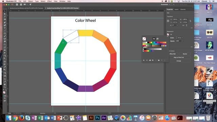Toggle constrain width and height proportions
Screen dimensions: 217x122
pos(191,21)
